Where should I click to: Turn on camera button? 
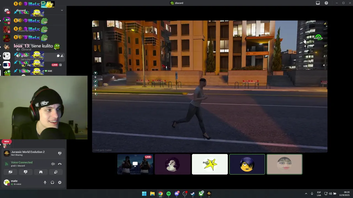pos(10,172)
